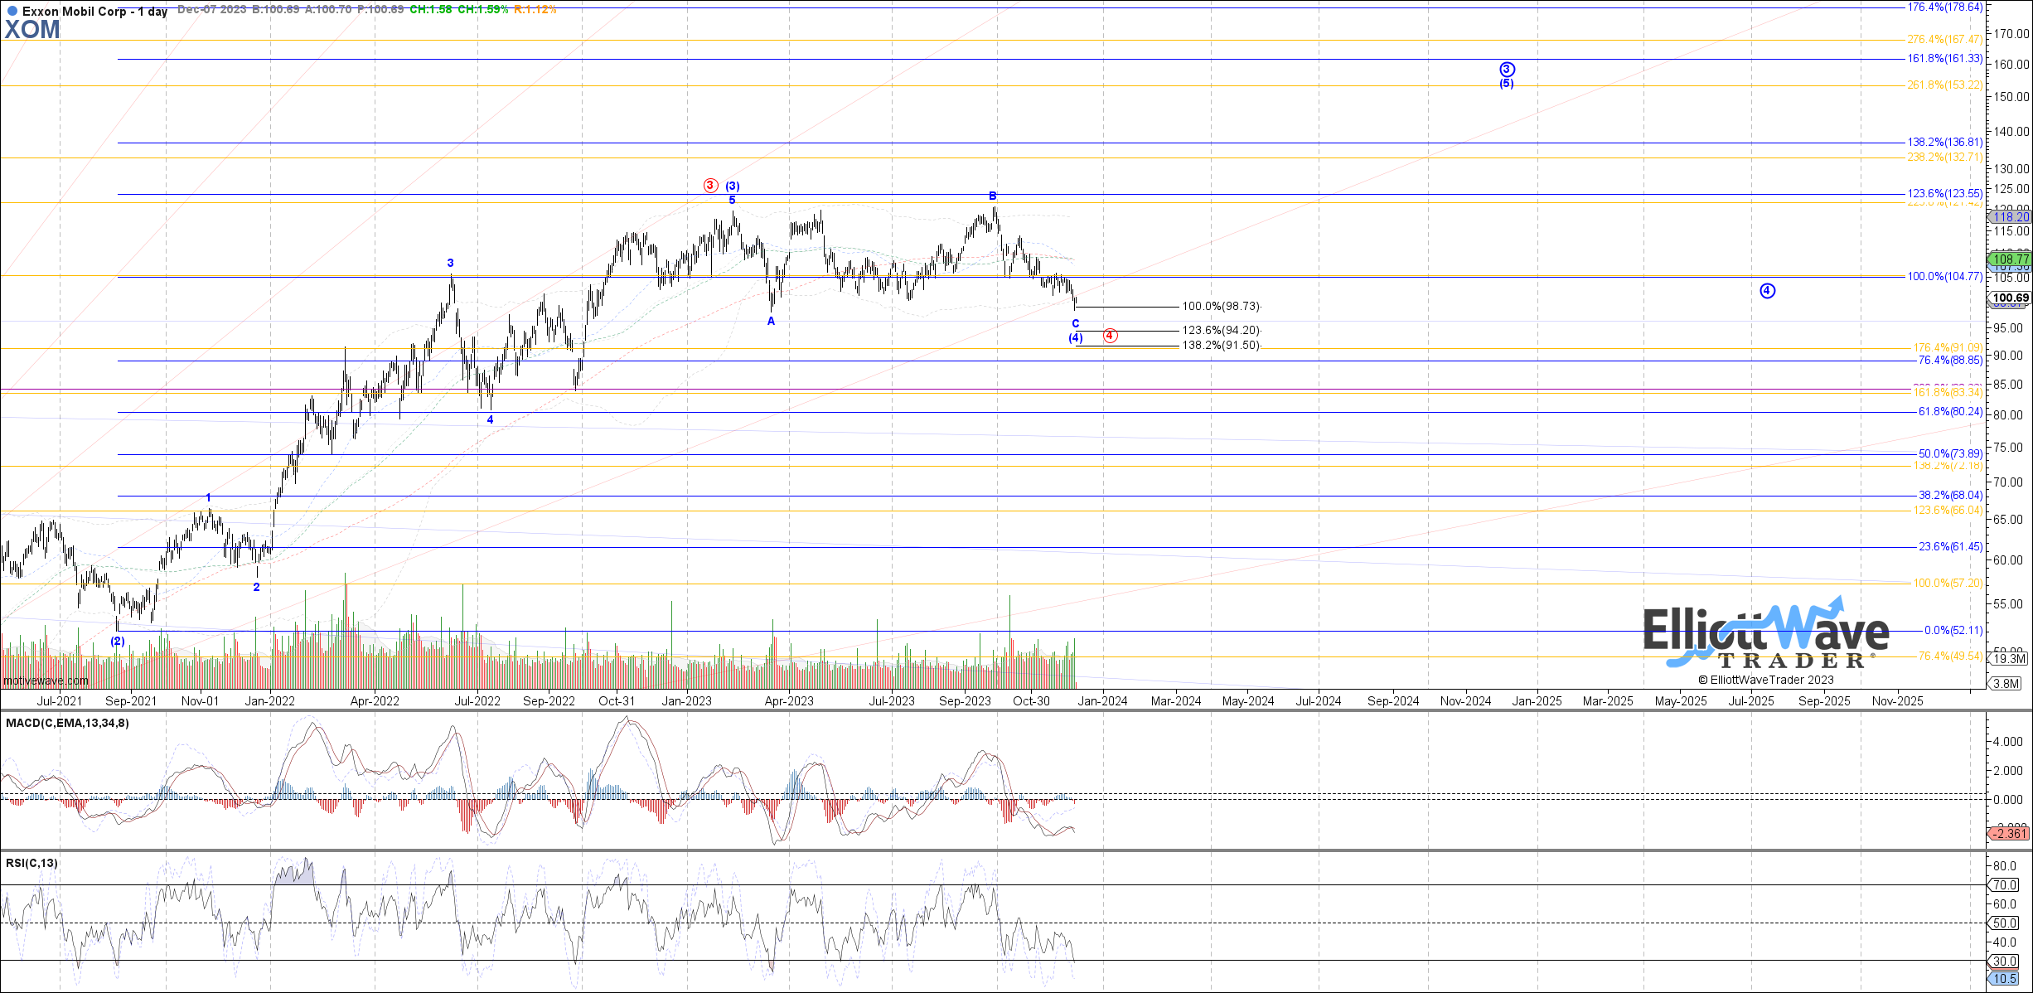Click the 76.4%(49.54) Fibonacci label
2033x993 pixels.
click(x=1950, y=656)
